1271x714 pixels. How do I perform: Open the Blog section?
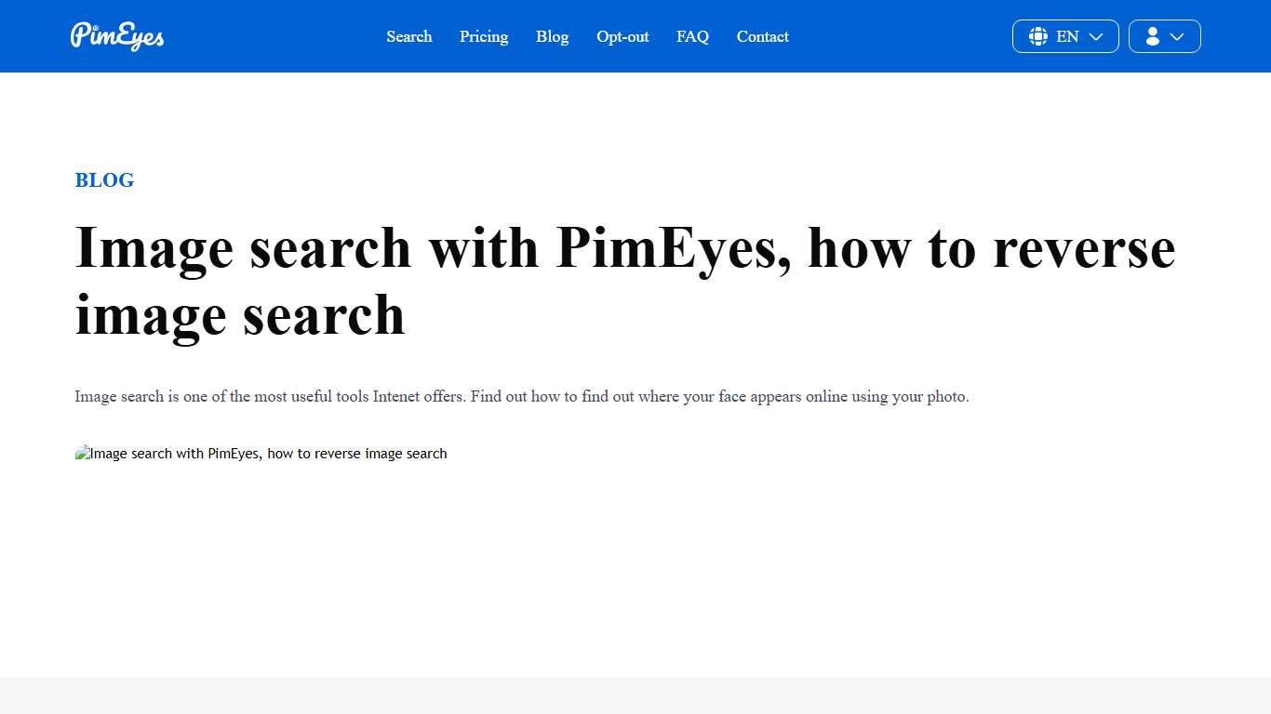[552, 36]
